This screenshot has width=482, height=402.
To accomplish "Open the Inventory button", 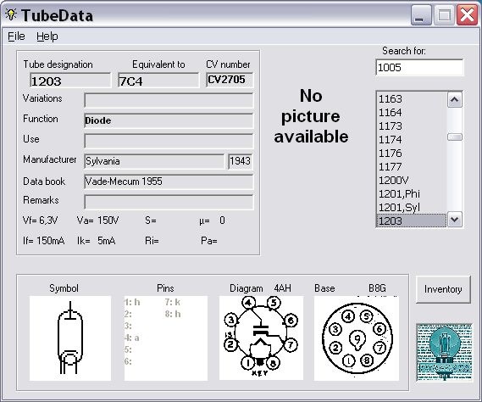I will pyautogui.click(x=443, y=289).
